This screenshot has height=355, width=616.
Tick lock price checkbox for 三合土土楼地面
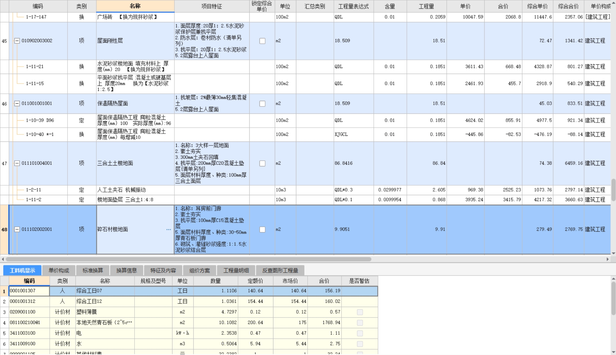pyautogui.click(x=262, y=164)
